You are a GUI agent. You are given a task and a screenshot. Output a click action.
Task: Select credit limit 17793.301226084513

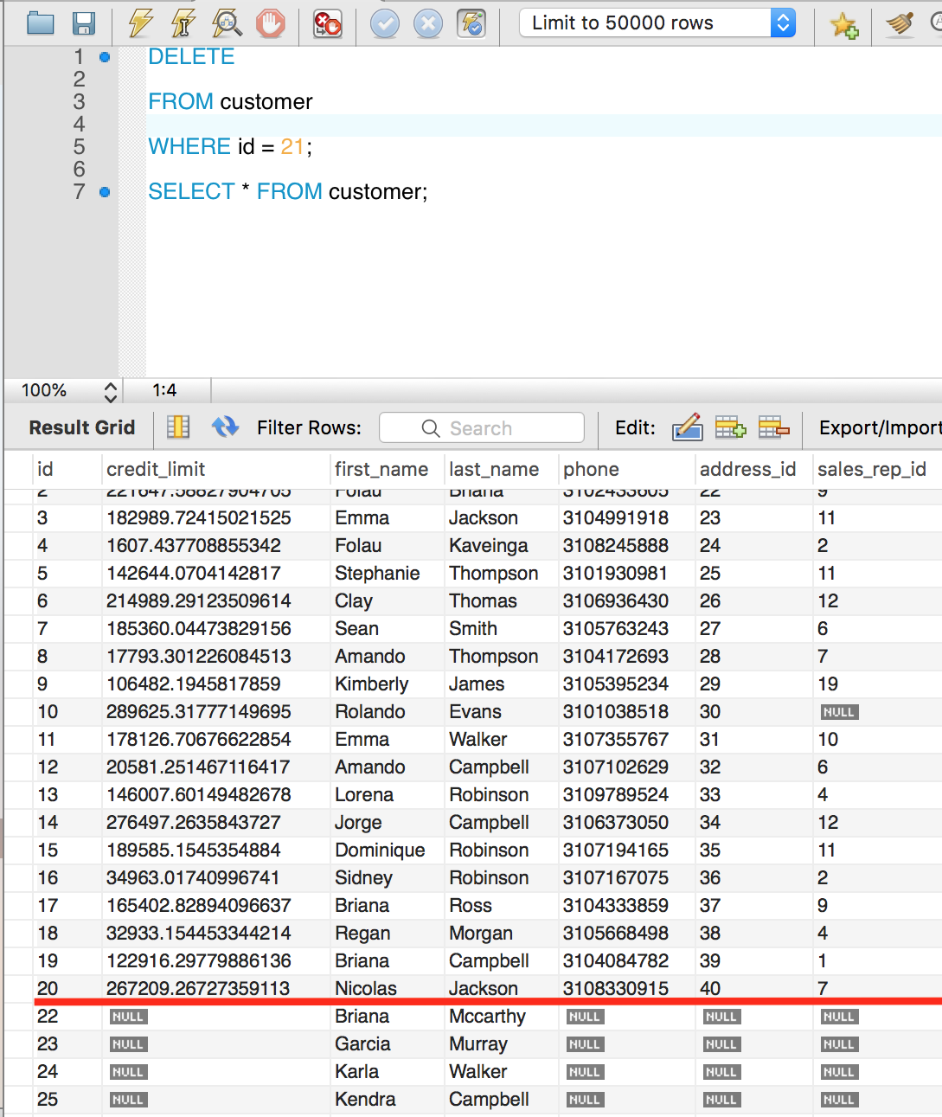pyautogui.click(x=199, y=656)
